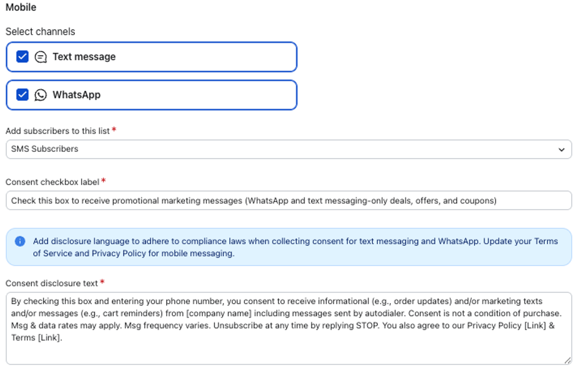The height and width of the screenshot is (376, 580).
Task: Click the blue info icon in the banner
Action: click(x=20, y=241)
